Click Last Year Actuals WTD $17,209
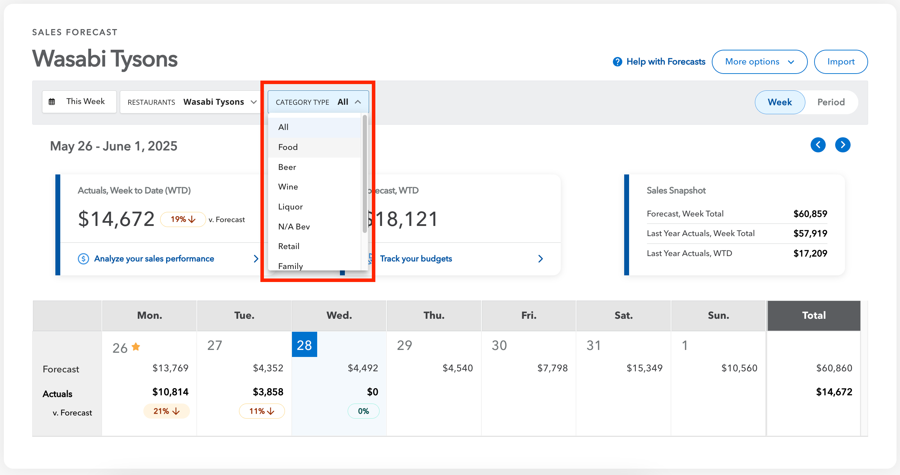 (x=810, y=253)
